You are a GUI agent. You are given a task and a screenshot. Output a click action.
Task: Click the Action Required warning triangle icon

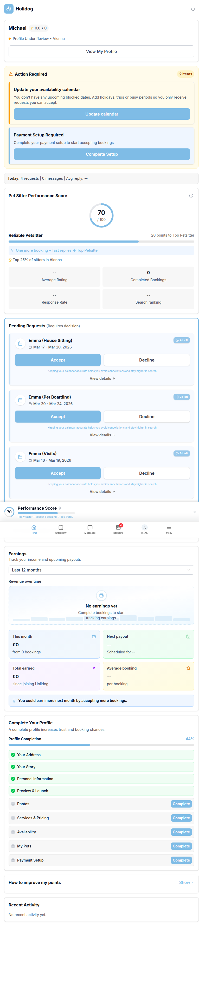10,74
